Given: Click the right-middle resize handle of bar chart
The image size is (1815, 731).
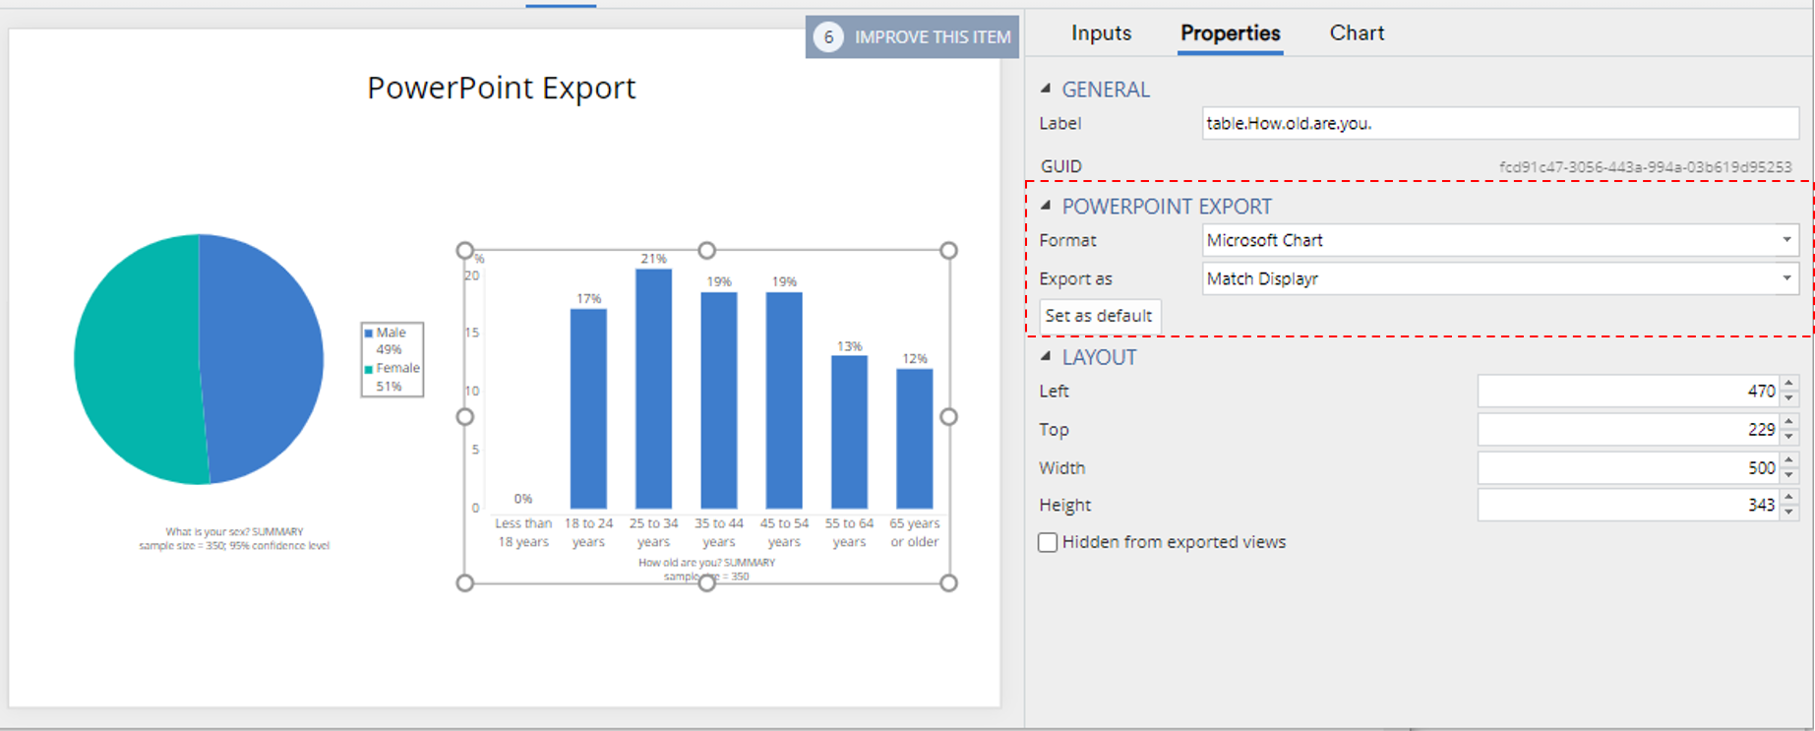Looking at the screenshot, I should (948, 417).
